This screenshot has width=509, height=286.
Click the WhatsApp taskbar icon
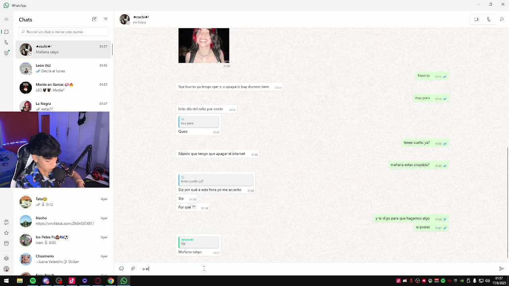point(124,281)
